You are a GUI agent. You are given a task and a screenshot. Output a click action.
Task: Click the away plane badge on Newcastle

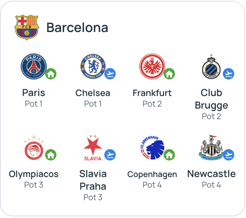229,155
